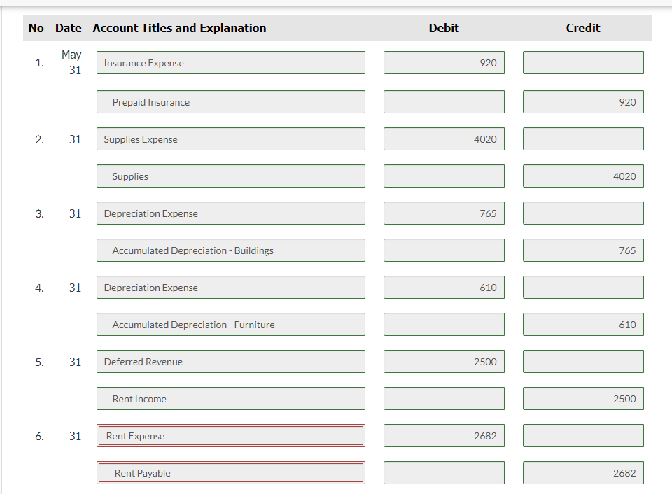
Task: Click the Supplies Expense account field
Action: [x=230, y=139]
